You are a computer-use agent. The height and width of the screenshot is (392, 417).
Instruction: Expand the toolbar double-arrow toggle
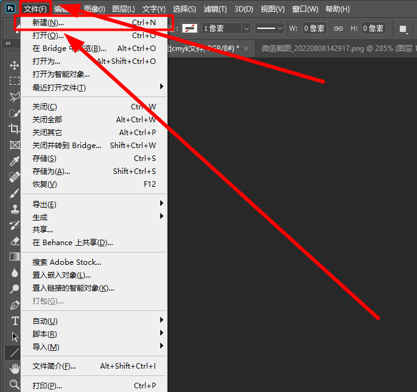pyautogui.click(x=8, y=43)
